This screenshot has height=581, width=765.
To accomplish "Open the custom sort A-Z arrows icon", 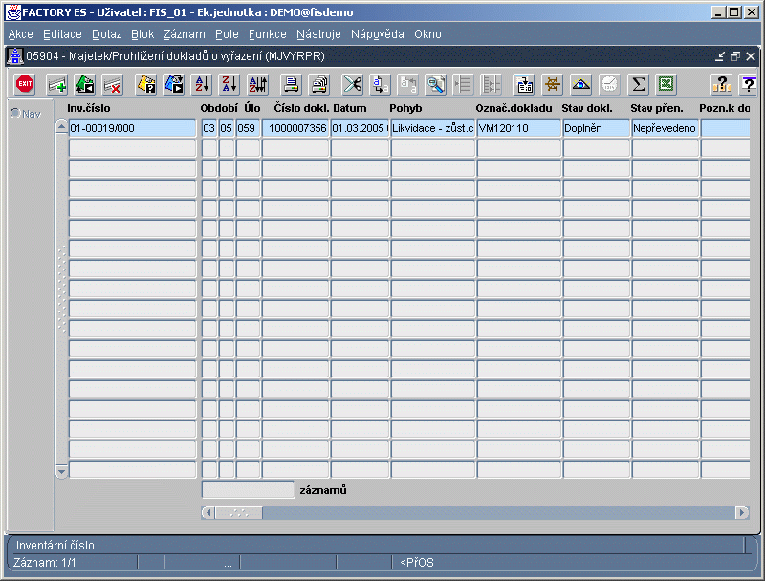I will point(258,84).
